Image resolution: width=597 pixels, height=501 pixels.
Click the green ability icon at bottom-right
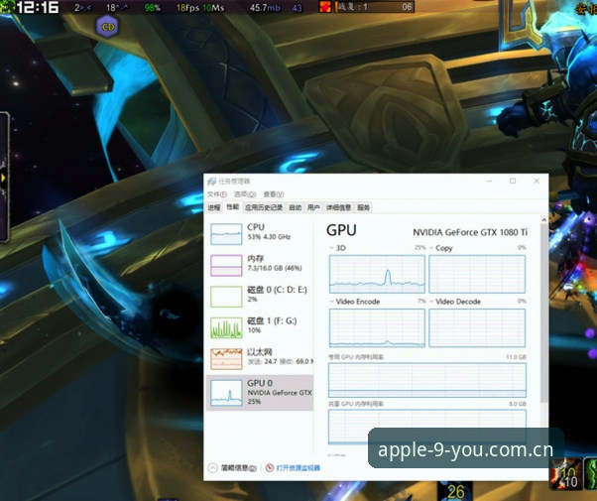(591, 473)
